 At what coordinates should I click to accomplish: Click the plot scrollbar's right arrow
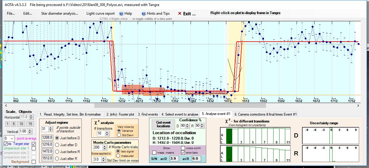358,105
